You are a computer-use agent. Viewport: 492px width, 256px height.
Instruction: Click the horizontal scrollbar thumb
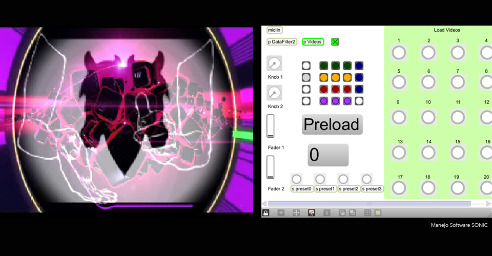pos(370,204)
